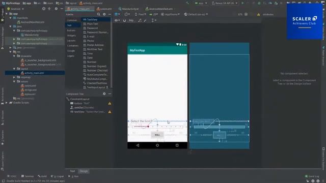Select Layouts category in Palette

click(71, 41)
